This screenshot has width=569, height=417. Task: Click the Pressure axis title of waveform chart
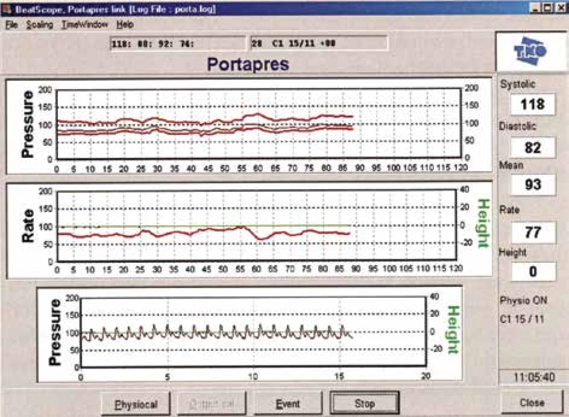click(x=54, y=332)
